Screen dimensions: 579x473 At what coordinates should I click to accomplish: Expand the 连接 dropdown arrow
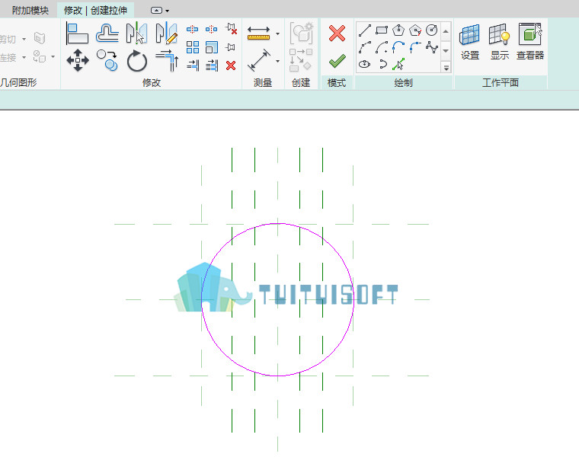(x=24, y=57)
